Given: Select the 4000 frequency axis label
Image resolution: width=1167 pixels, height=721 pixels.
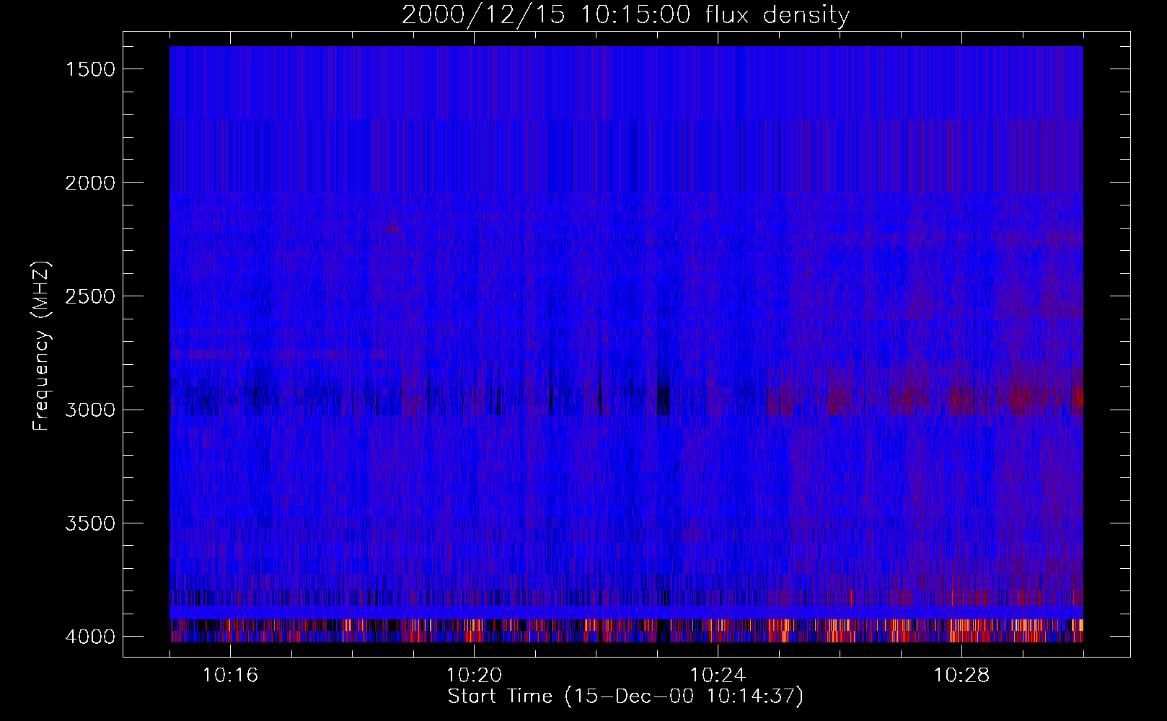Looking at the screenshot, I should [x=90, y=637].
